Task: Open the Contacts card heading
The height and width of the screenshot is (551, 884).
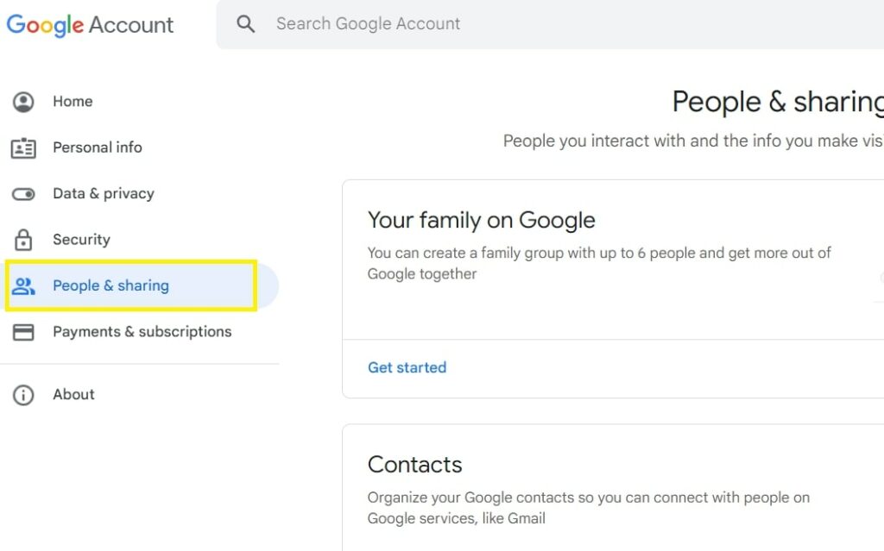Action: pos(415,465)
